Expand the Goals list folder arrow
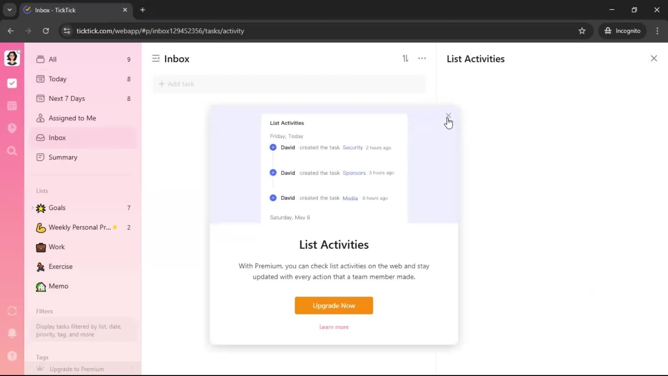This screenshot has width=668, height=376. point(32,208)
